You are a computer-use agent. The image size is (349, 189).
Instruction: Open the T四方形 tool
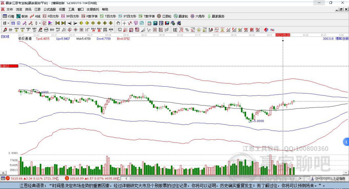[x=108, y=16]
